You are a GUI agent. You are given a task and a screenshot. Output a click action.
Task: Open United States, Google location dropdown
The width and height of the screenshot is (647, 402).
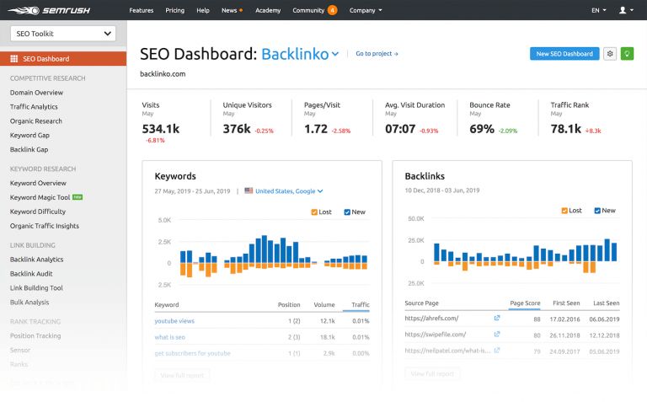pyautogui.click(x=285, y=191)
